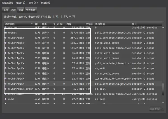
Task: Click the icon of the 57.6 MiB WeChatAppEx row
Action: tap(6, 68)
